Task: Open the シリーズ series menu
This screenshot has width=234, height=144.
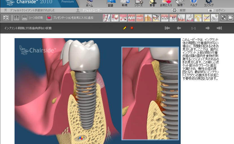Action: [x=138, y=3]
